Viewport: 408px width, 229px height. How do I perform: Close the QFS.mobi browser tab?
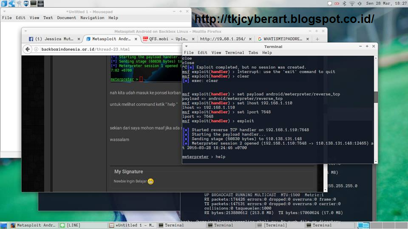click(193, 39)
